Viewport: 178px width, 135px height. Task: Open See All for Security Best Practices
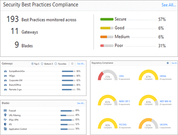(169, 5)
